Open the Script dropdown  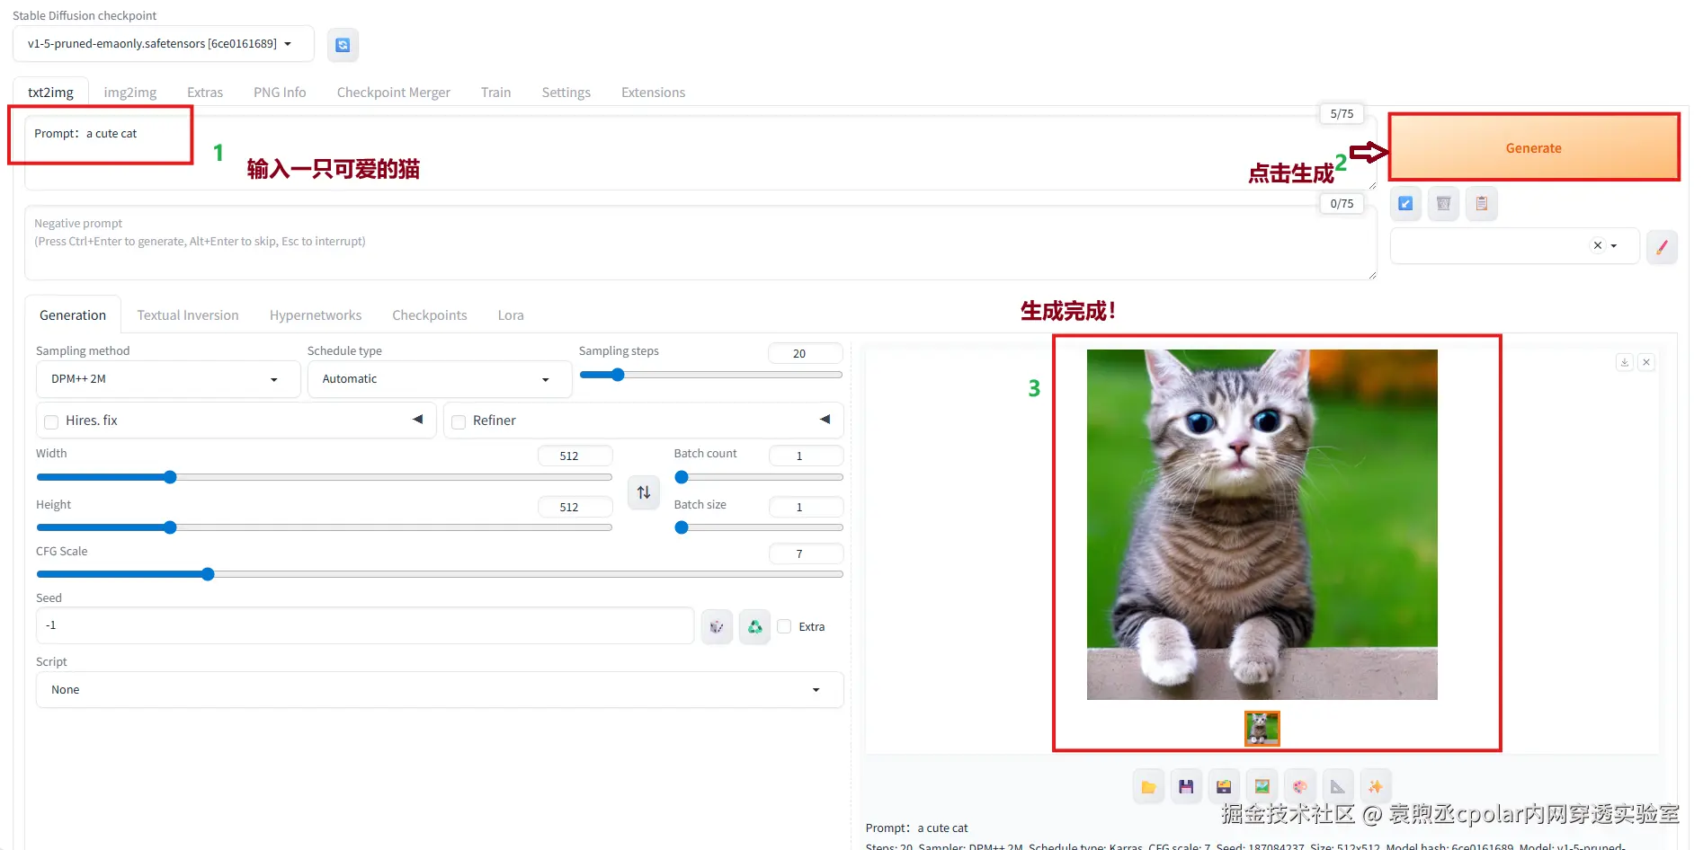pyautogui.click(x=439, y=690)
